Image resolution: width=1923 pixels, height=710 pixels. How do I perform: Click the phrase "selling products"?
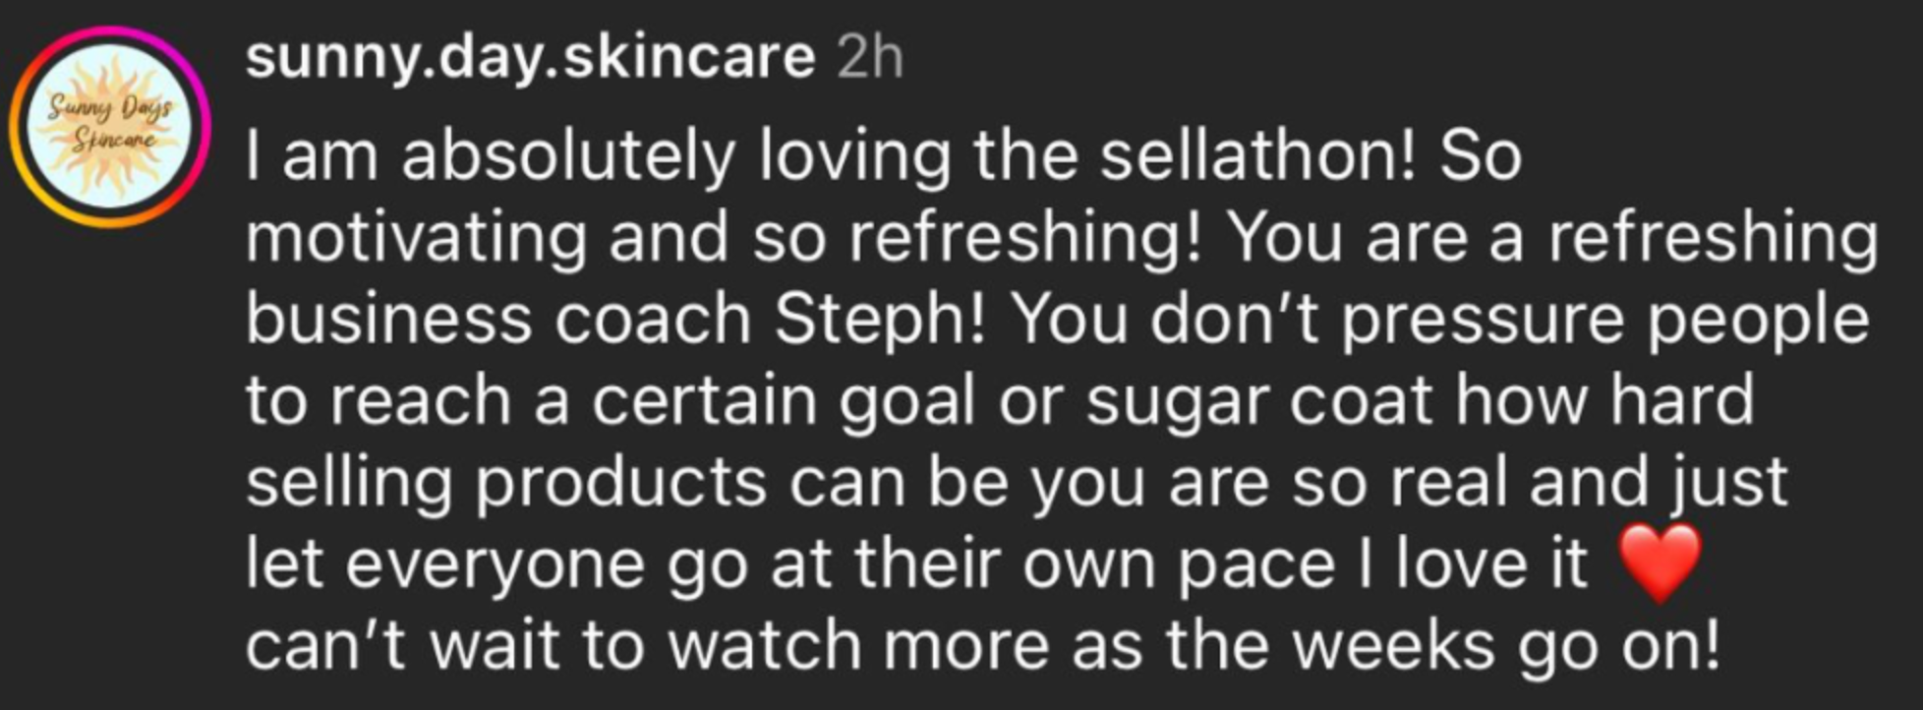(505, 482)
